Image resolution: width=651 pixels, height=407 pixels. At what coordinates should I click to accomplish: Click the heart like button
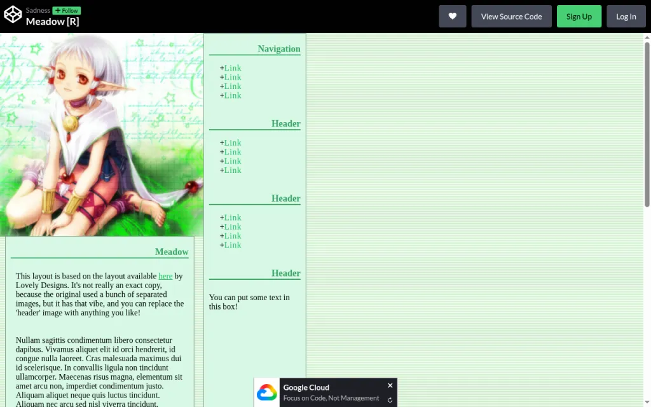[x=452, y=16]
